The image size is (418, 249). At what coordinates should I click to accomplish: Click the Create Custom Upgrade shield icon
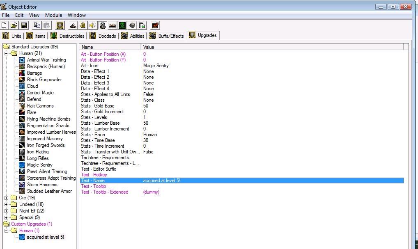tap(60, 25)
